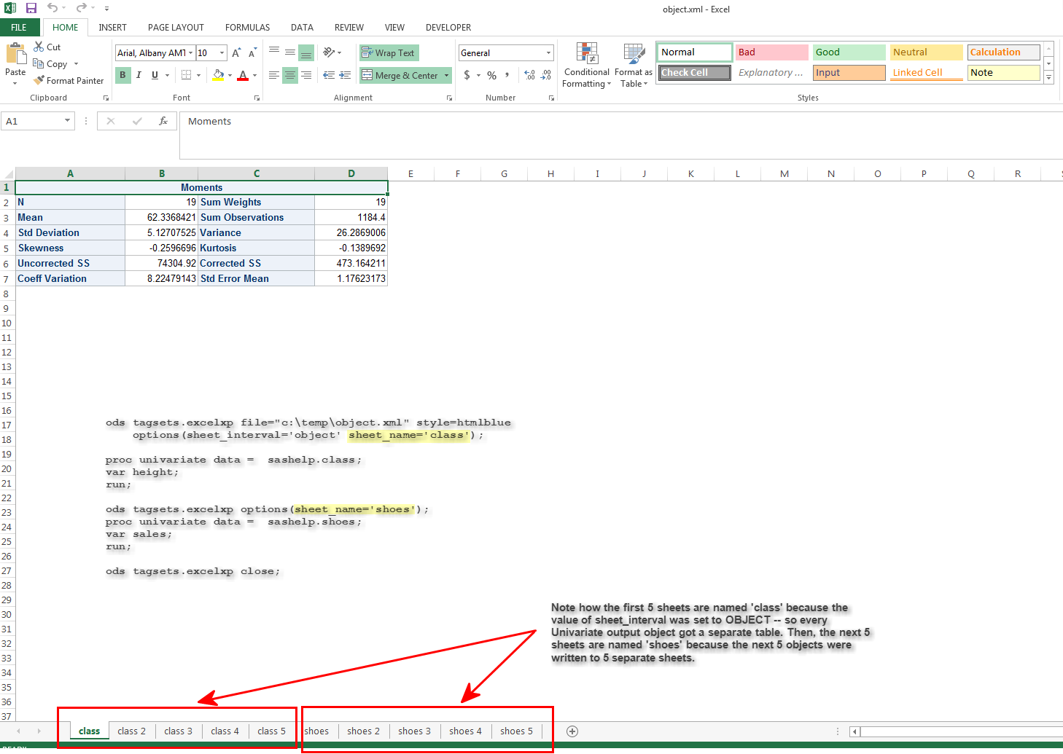This screenshot has height=754, width=1063.
Task: Add a new sheet with plus icon
Action: (572, 731)
